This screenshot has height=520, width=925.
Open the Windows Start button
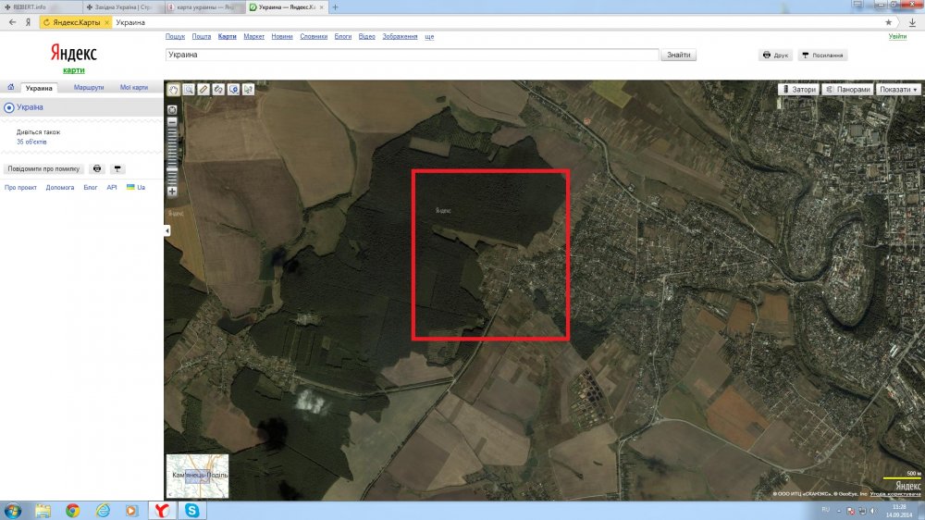click(x=12, y=511)
